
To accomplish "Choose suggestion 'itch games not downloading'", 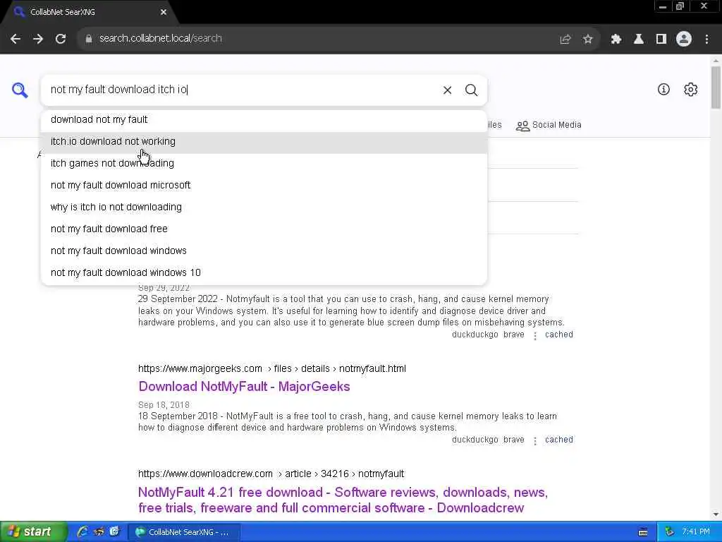I will pos(264,164).
